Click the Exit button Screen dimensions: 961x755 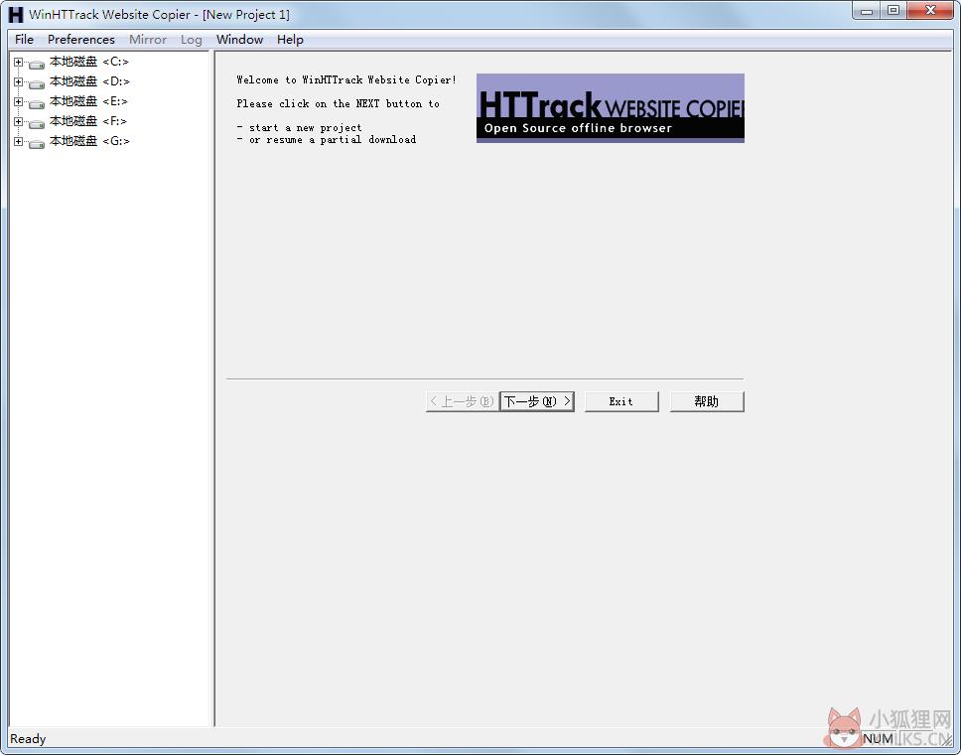point(621,401)
